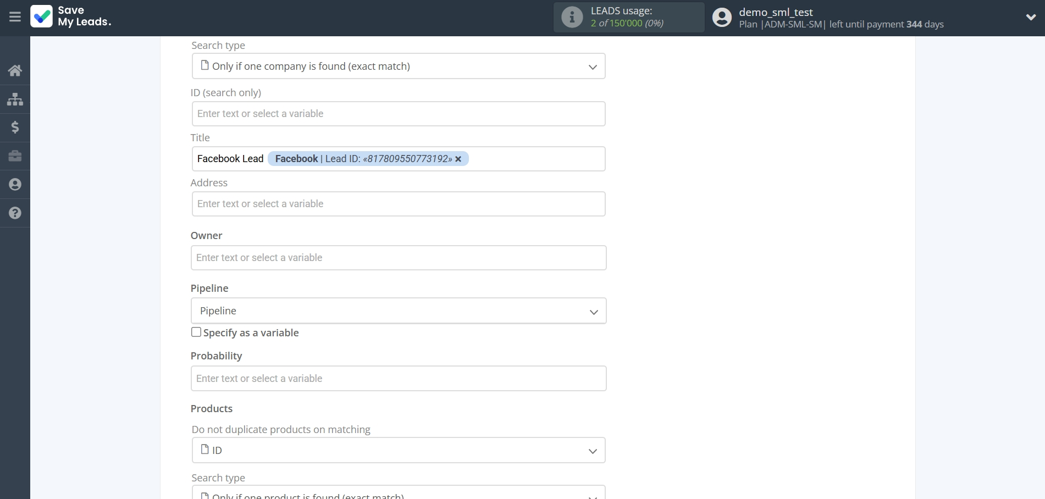Enable the Specify as a variable checkbox
The width and height of the screenshot is (1045, 499).
coord(196,332)
